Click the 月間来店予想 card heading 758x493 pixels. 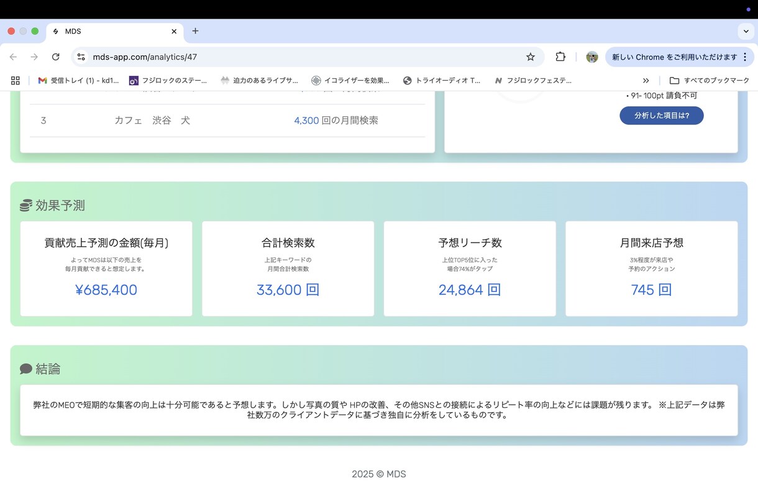(651, 243)
